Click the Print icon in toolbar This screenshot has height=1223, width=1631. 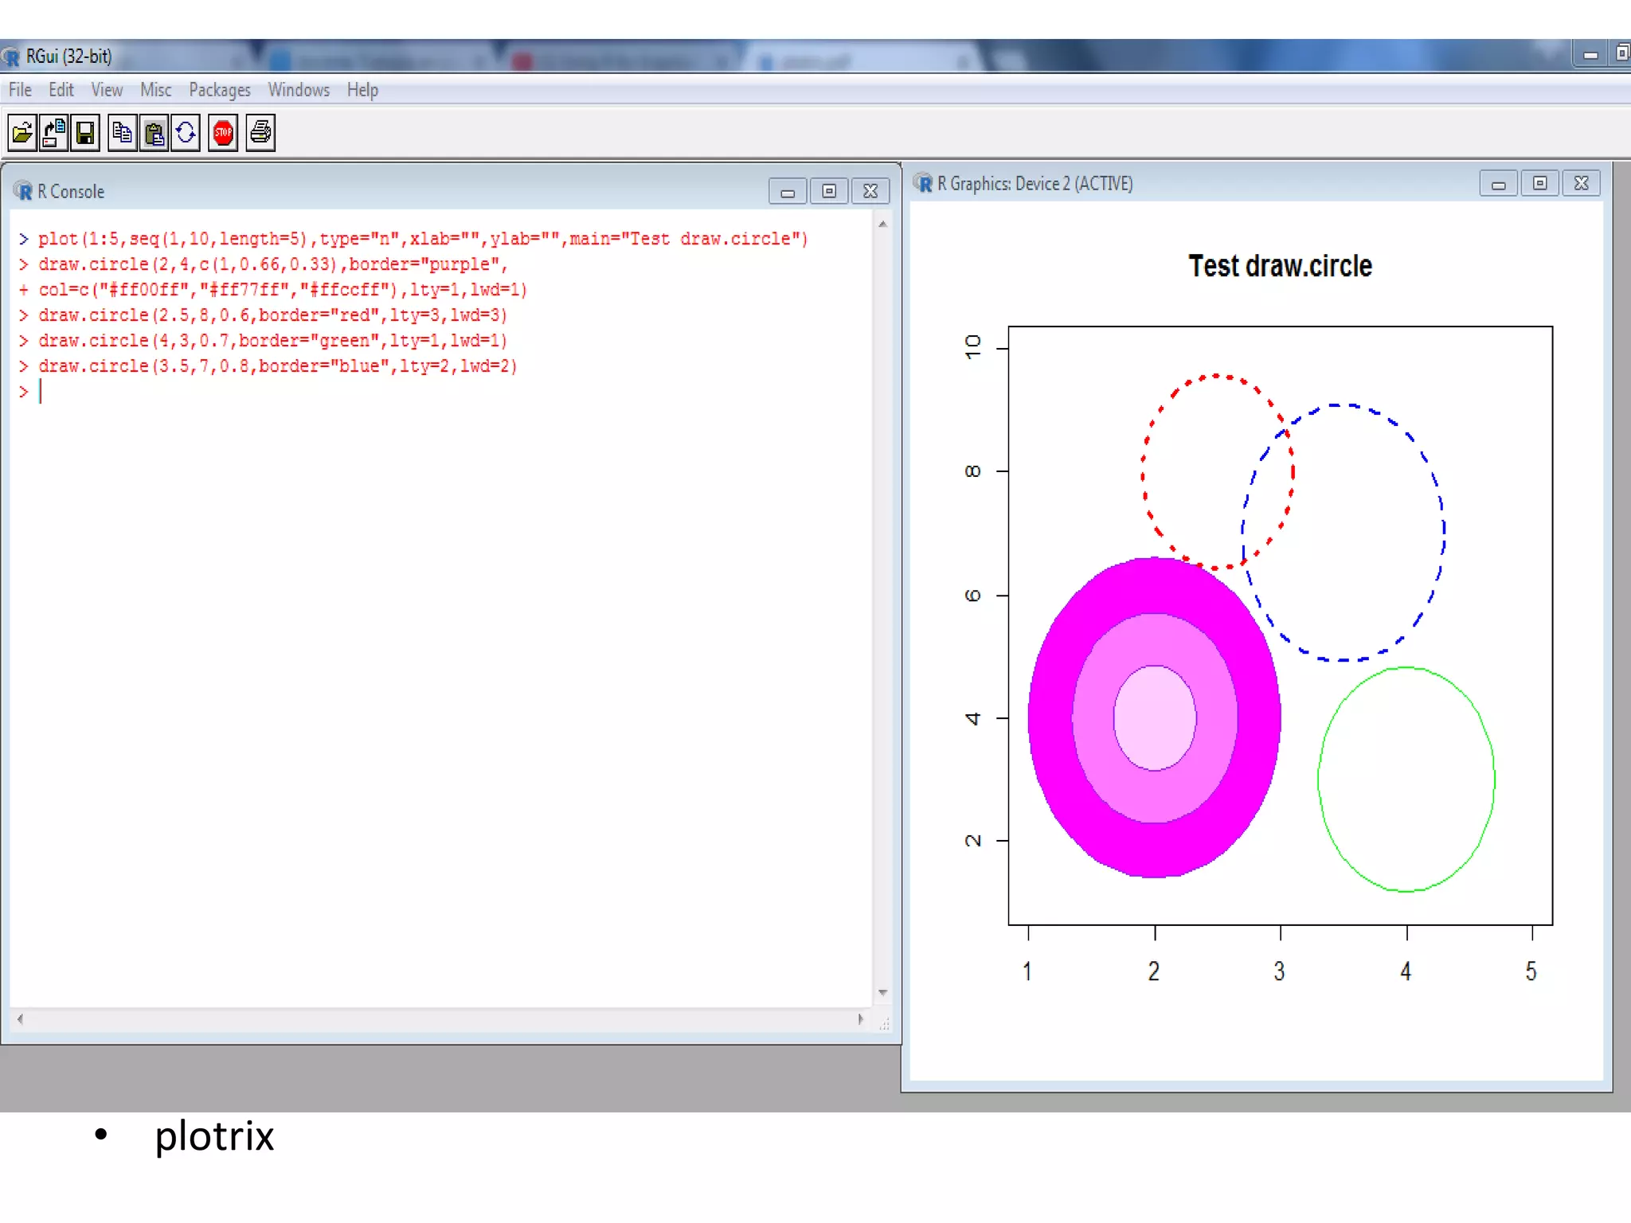pyautogui.click(x=260, y=132)
